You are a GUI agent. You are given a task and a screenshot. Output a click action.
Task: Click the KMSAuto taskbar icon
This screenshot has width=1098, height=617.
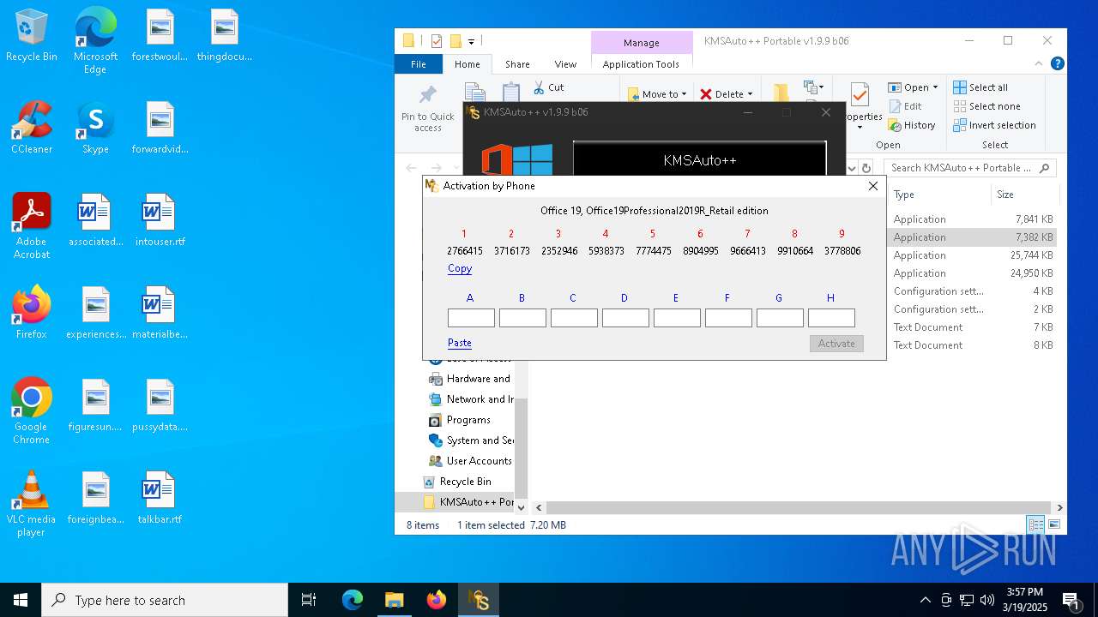point(479,600)
